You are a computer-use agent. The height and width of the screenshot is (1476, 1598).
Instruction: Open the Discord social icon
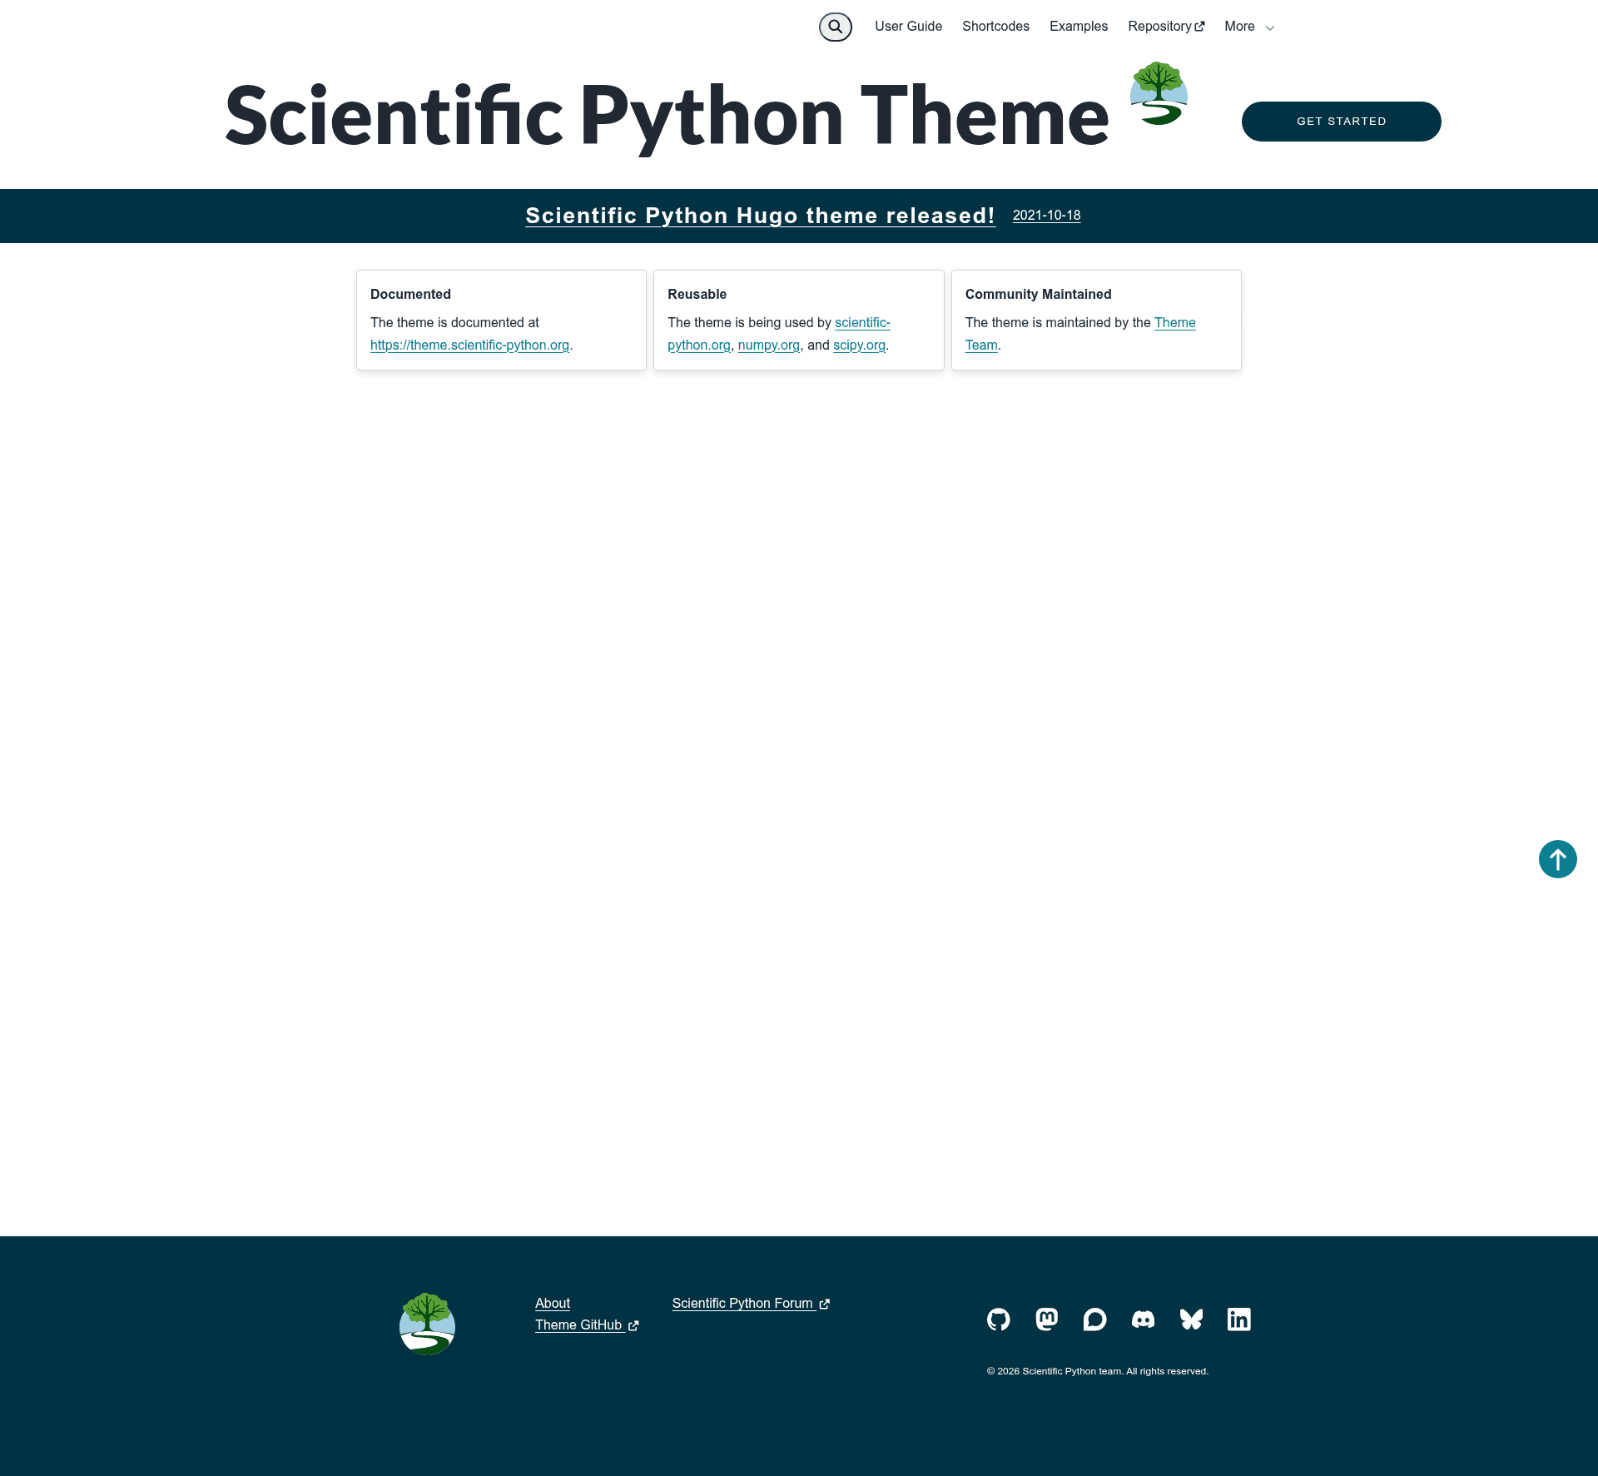pos(1143,1319)
